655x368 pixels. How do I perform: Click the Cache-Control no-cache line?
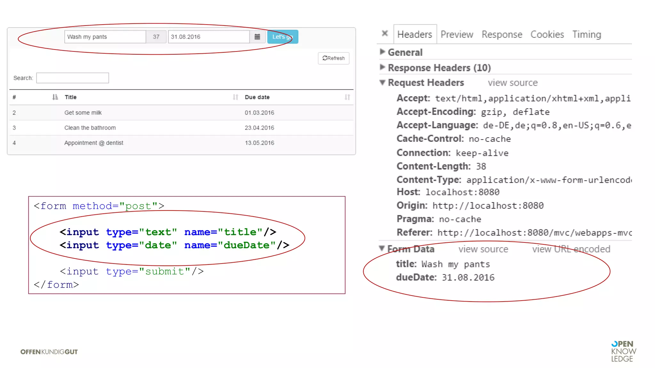pos(454,139)
